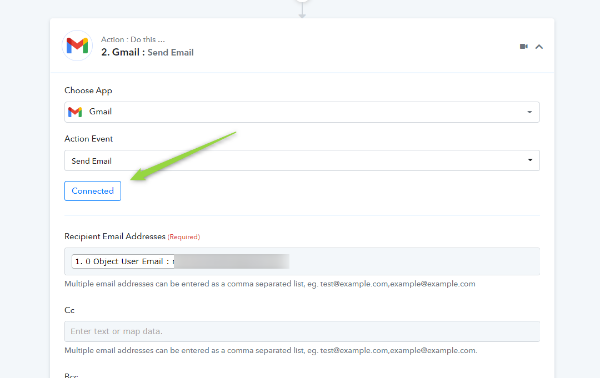
Task: Click the Cc helper text below the field
Action: coord(271,350)
